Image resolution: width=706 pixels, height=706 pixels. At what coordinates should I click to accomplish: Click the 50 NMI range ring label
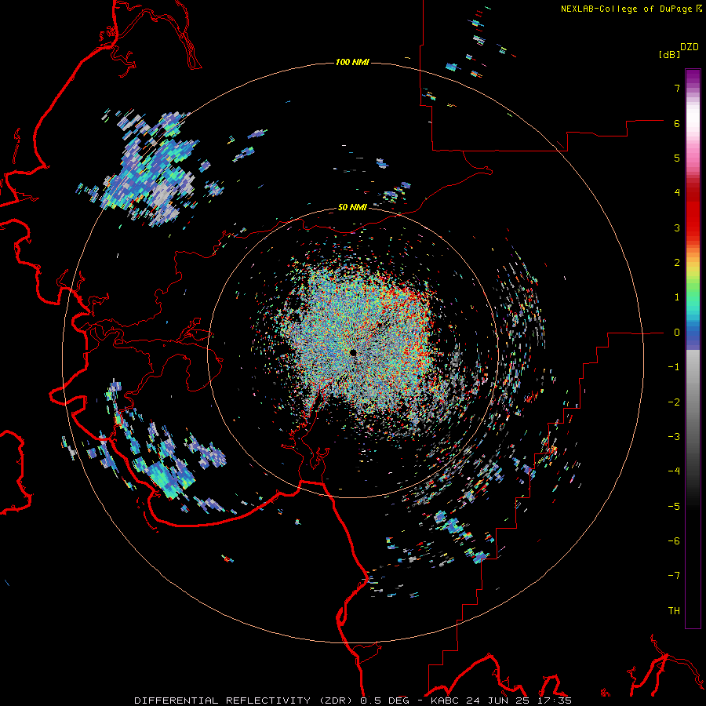point(352,207)
